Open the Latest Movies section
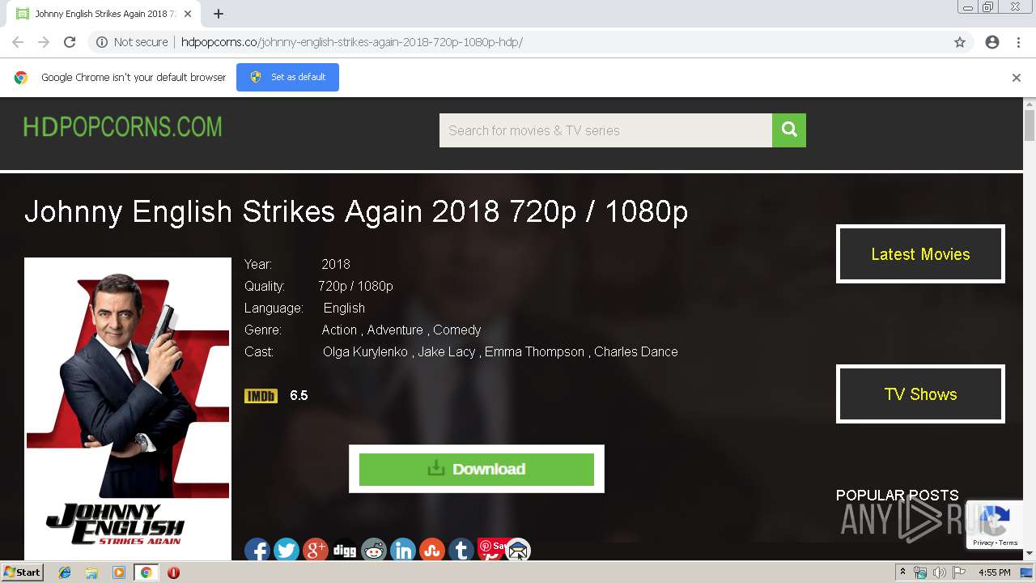 [920, 254]
